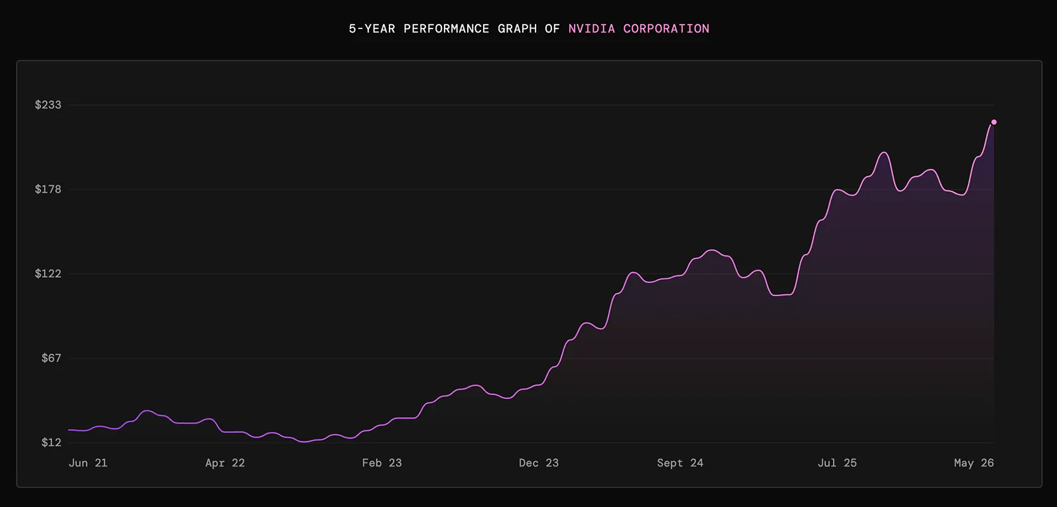Click the $12 y-axis label
1057x507 pixels.
point(51,443)
